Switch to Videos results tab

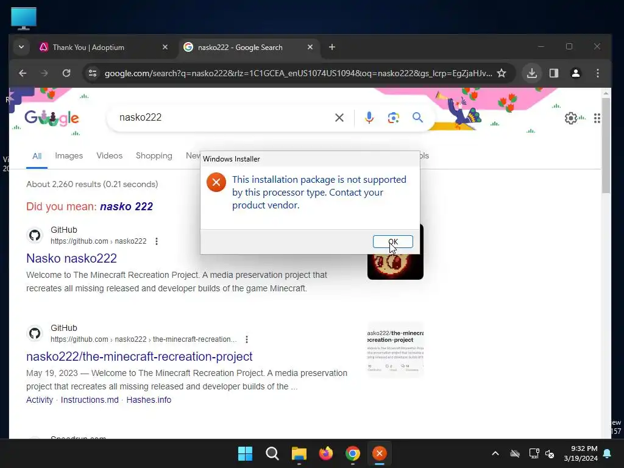tap(110, 155)
